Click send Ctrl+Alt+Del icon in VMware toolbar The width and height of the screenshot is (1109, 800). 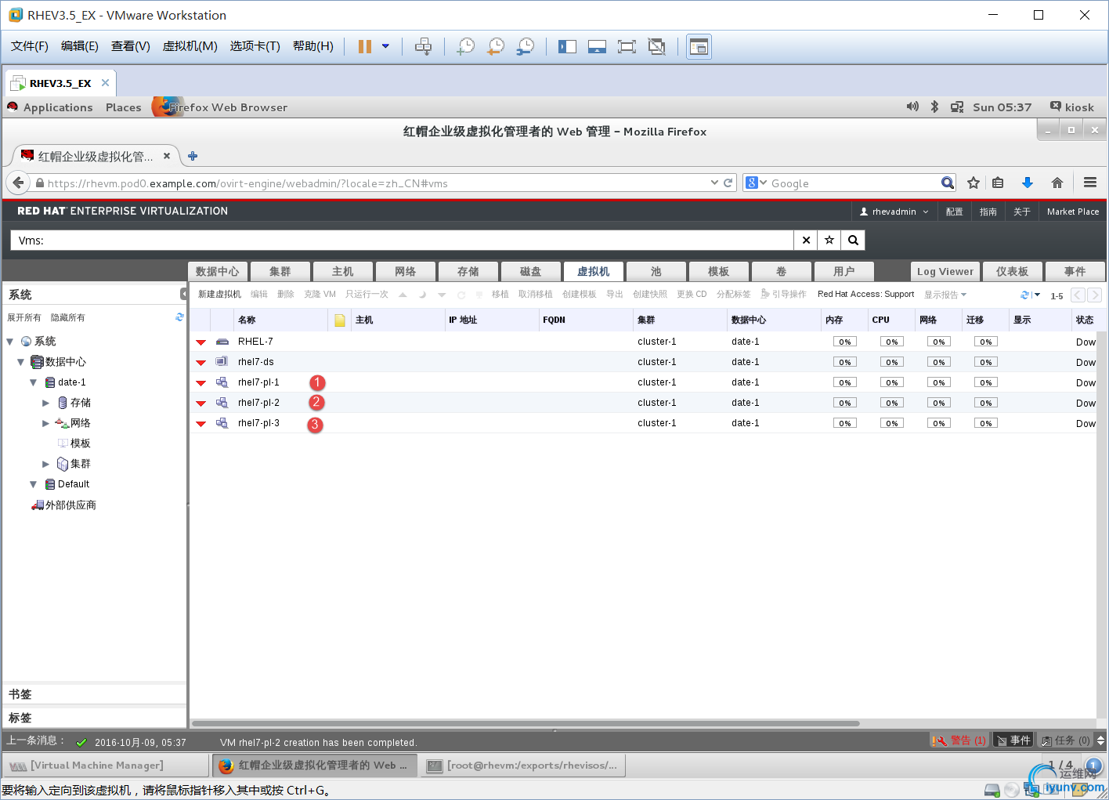coord(423,46)
